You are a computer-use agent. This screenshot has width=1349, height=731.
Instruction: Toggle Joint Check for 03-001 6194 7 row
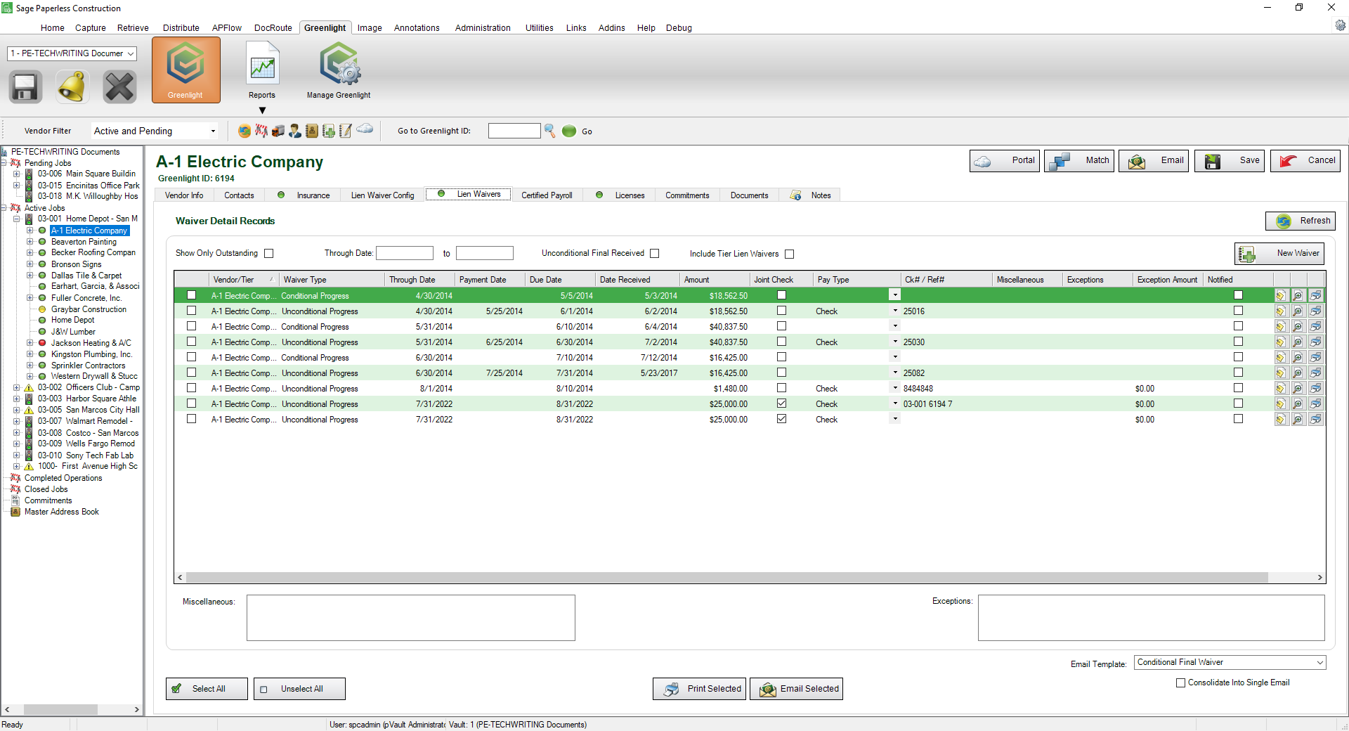[x=781, y=403]
